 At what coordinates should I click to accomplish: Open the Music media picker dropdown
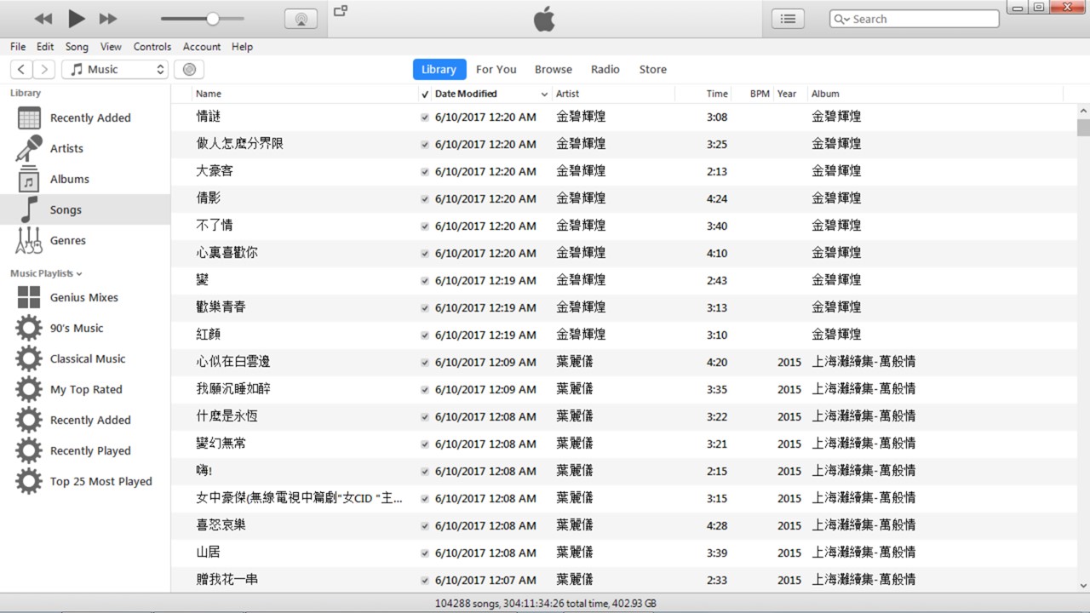[x=115, y=70]
